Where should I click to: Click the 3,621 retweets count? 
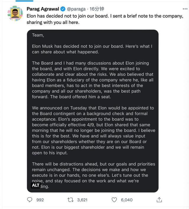(x=82, y=200)
